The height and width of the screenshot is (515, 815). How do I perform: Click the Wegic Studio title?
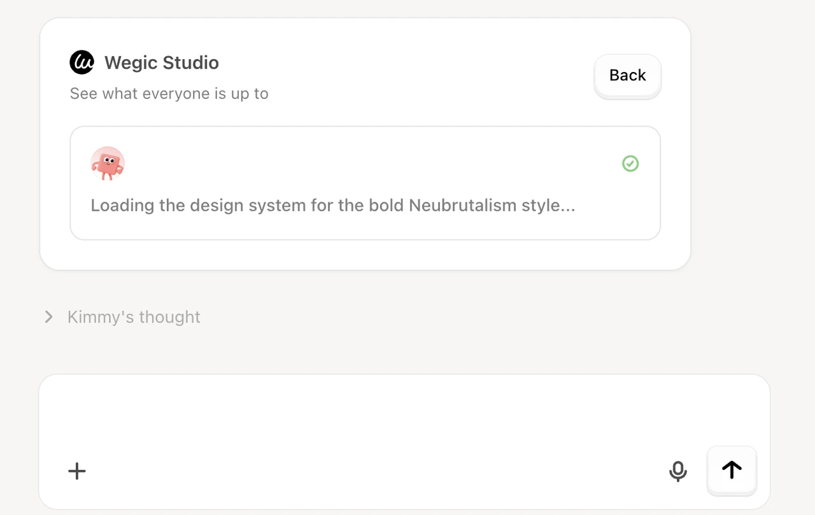(162, 62)
